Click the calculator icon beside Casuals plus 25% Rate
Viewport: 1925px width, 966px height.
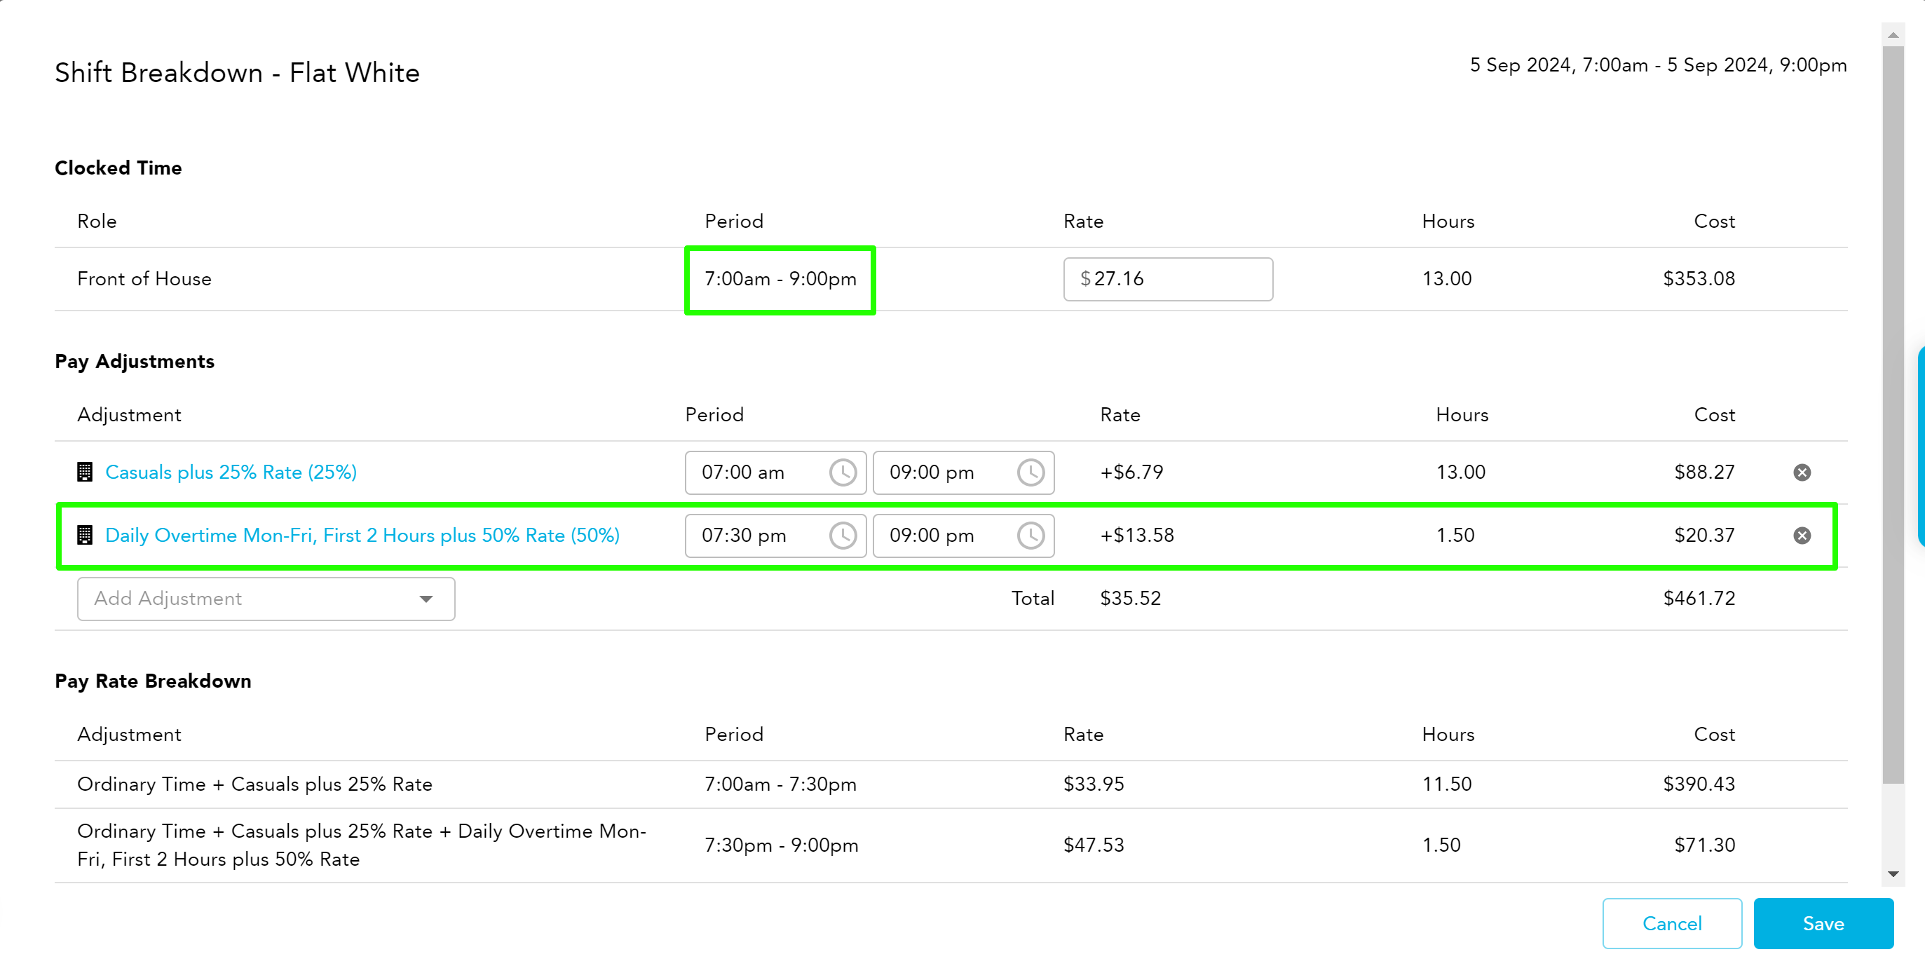coord(86,472)
